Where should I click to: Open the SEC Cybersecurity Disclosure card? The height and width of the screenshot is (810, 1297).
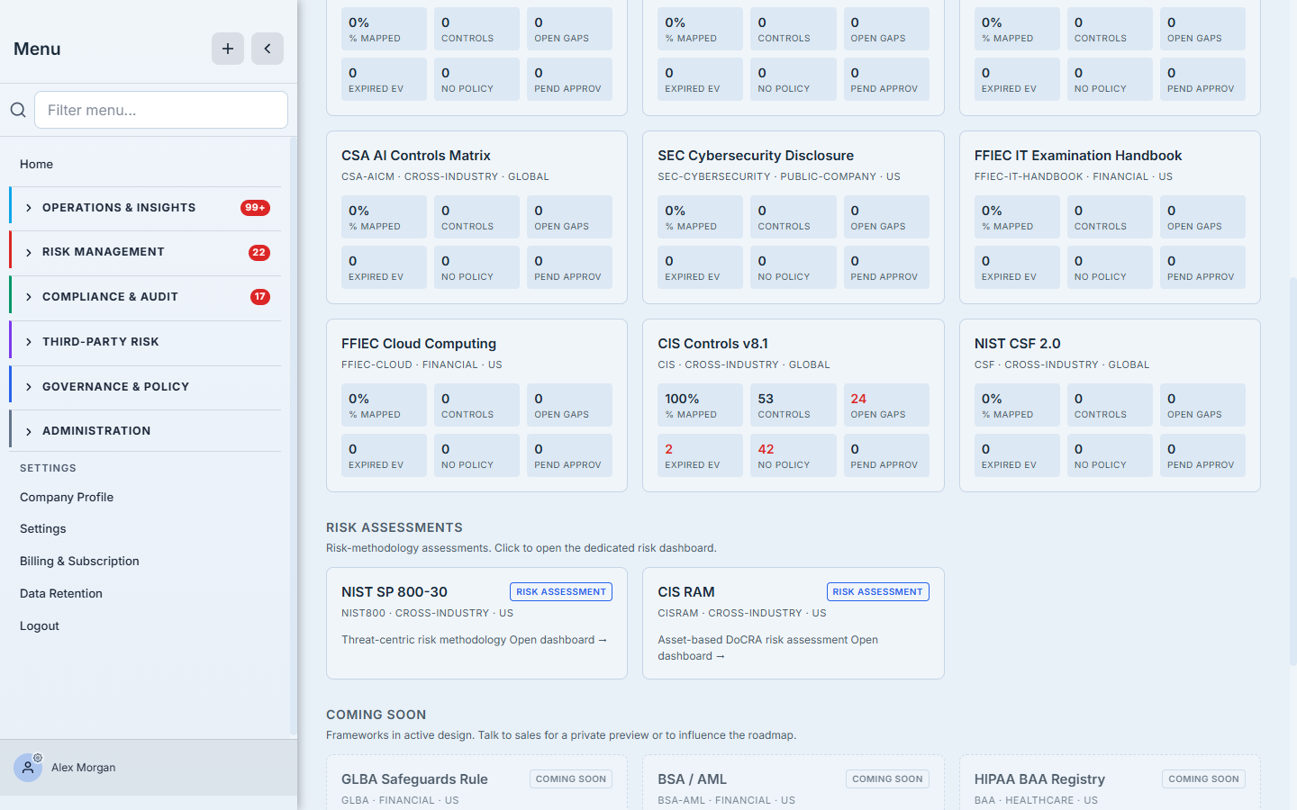pos(793,217)
